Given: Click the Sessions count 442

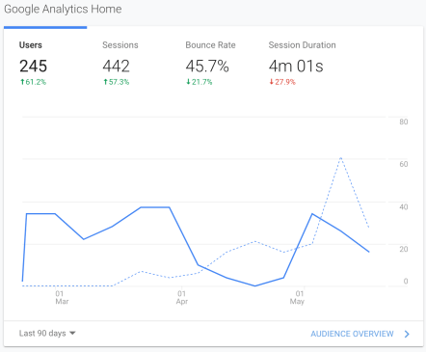Looking at the screenshot, I should [x=116, y=67].
